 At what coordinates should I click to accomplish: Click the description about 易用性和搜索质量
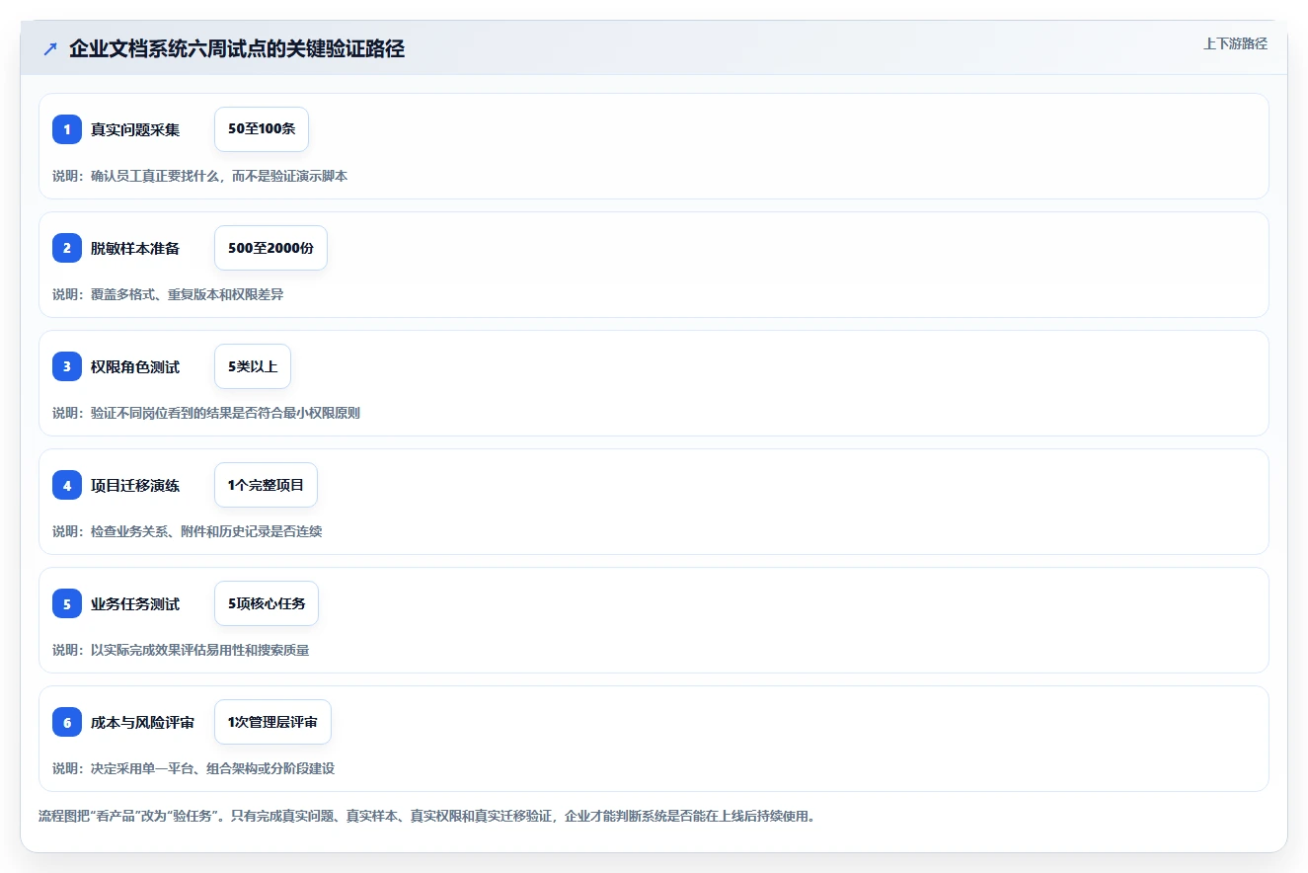(x=181, y=650)
